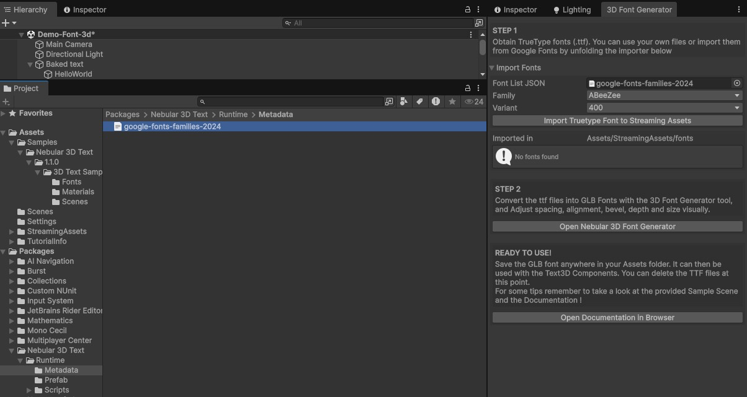Select the 3D Font Generator tab
Image resolution: width=747 pixels, height=397 pixels.
click(x=639, y=9)
